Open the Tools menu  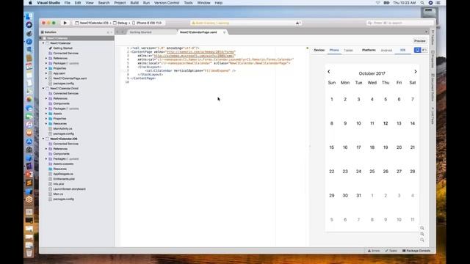tap(188, 3)
